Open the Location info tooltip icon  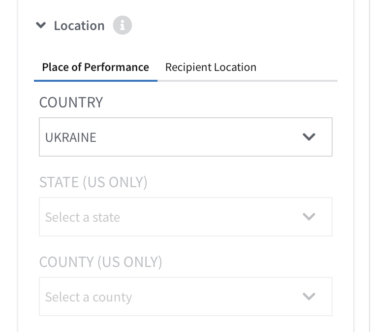click(123, 25)
